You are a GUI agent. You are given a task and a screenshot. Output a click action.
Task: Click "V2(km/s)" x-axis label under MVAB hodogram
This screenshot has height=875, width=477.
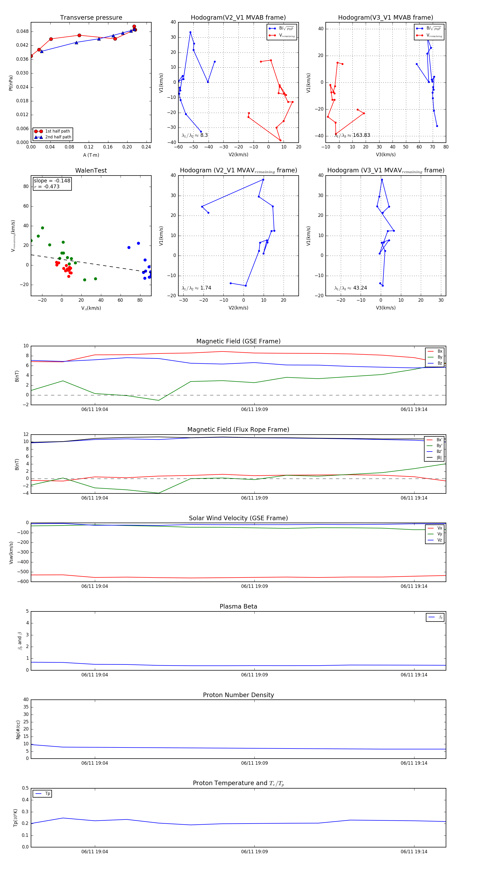click(x=238, y=155)
